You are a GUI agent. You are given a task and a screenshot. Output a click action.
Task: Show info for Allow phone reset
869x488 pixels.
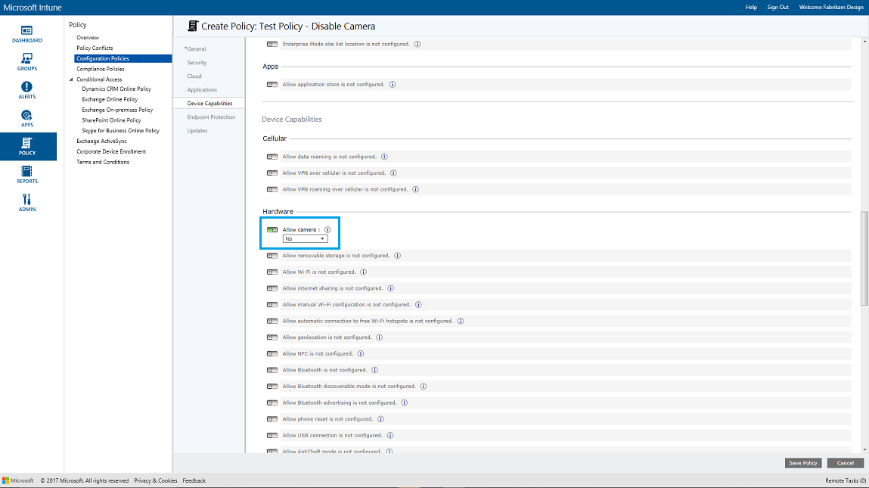click(380, 419)
